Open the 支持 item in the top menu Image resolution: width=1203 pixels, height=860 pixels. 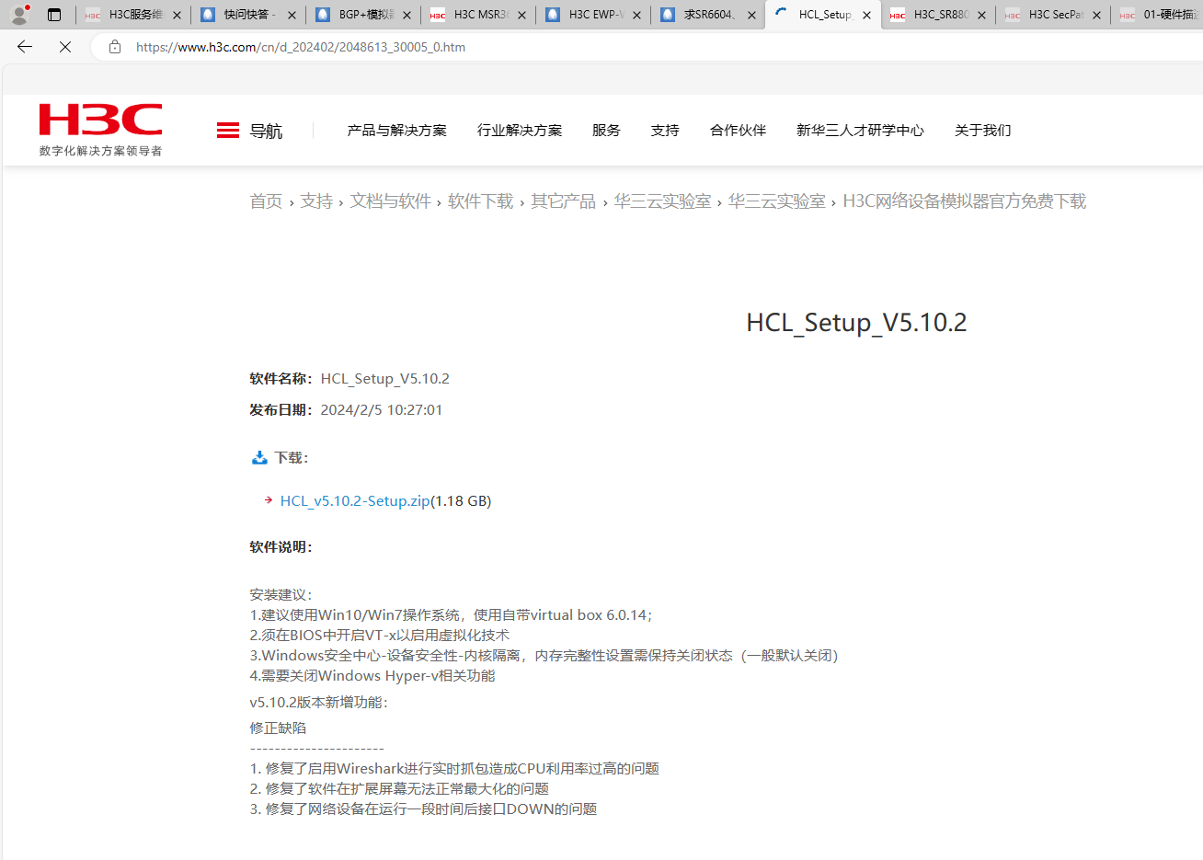pyautogui.click(x=665, y=131)
